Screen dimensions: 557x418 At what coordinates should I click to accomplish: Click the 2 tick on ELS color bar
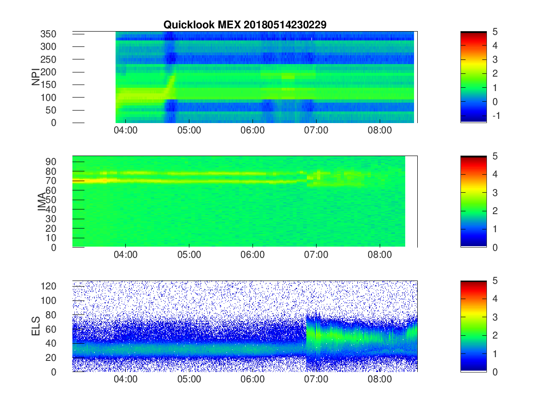pyautogui.click(x=495, y=335)
